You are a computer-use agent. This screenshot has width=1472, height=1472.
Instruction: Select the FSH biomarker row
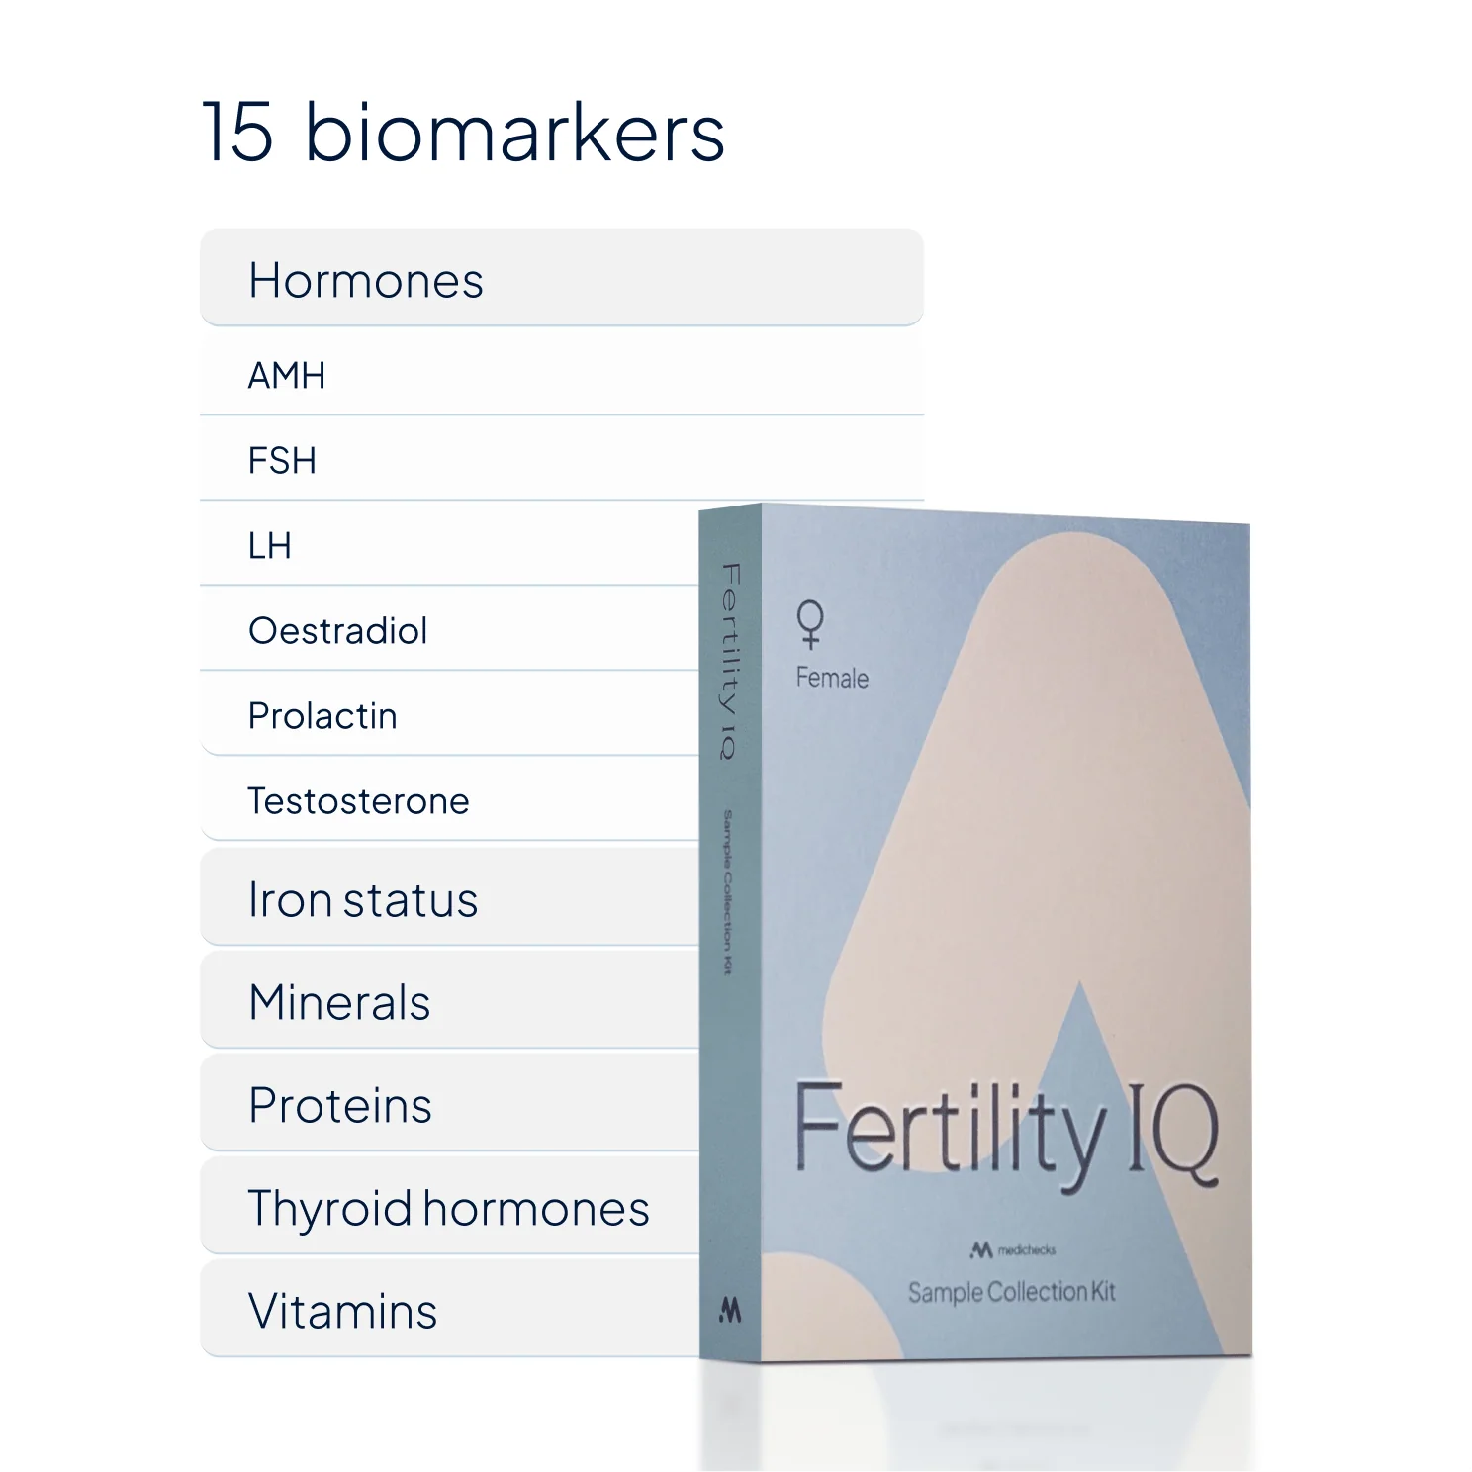562,460
